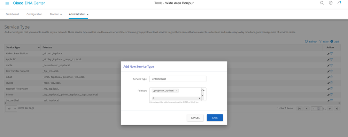Go to first page of table
Image resolution: width=348 pixels, height=137 pixels.
[x=300, y=108]
